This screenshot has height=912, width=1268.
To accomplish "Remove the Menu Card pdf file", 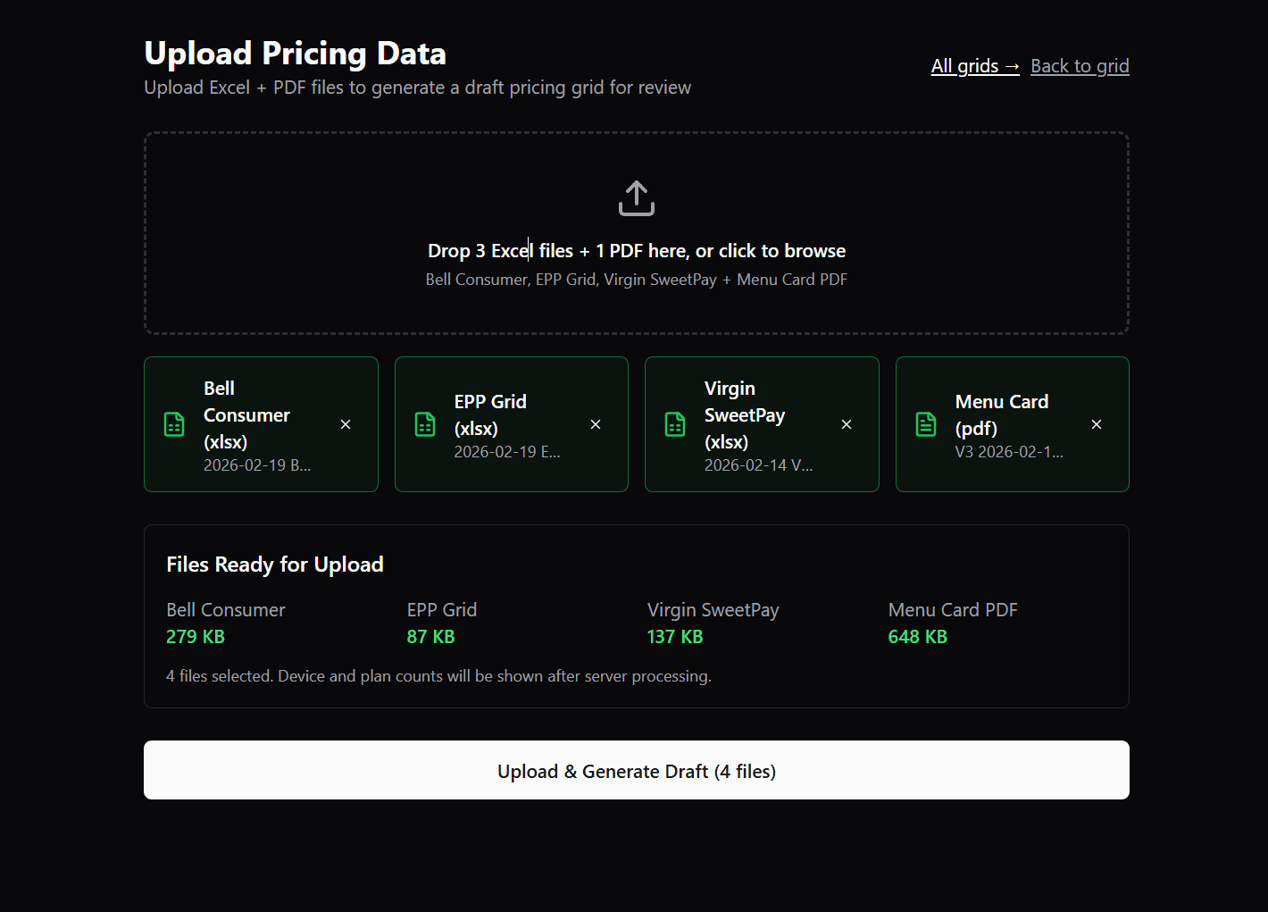I will (1097, 424).
